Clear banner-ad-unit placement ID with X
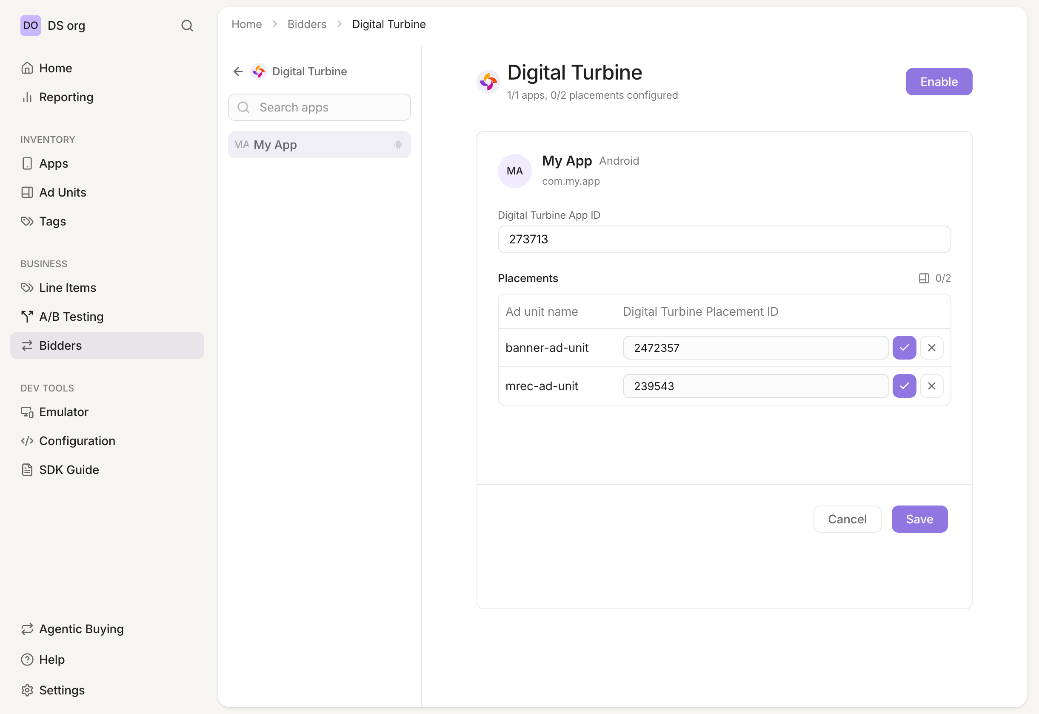Image resolution: width=1039 pixels, height=714 pixels. [x=931, y=348]
